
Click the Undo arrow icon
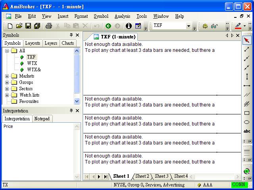(x=97, y=26)
